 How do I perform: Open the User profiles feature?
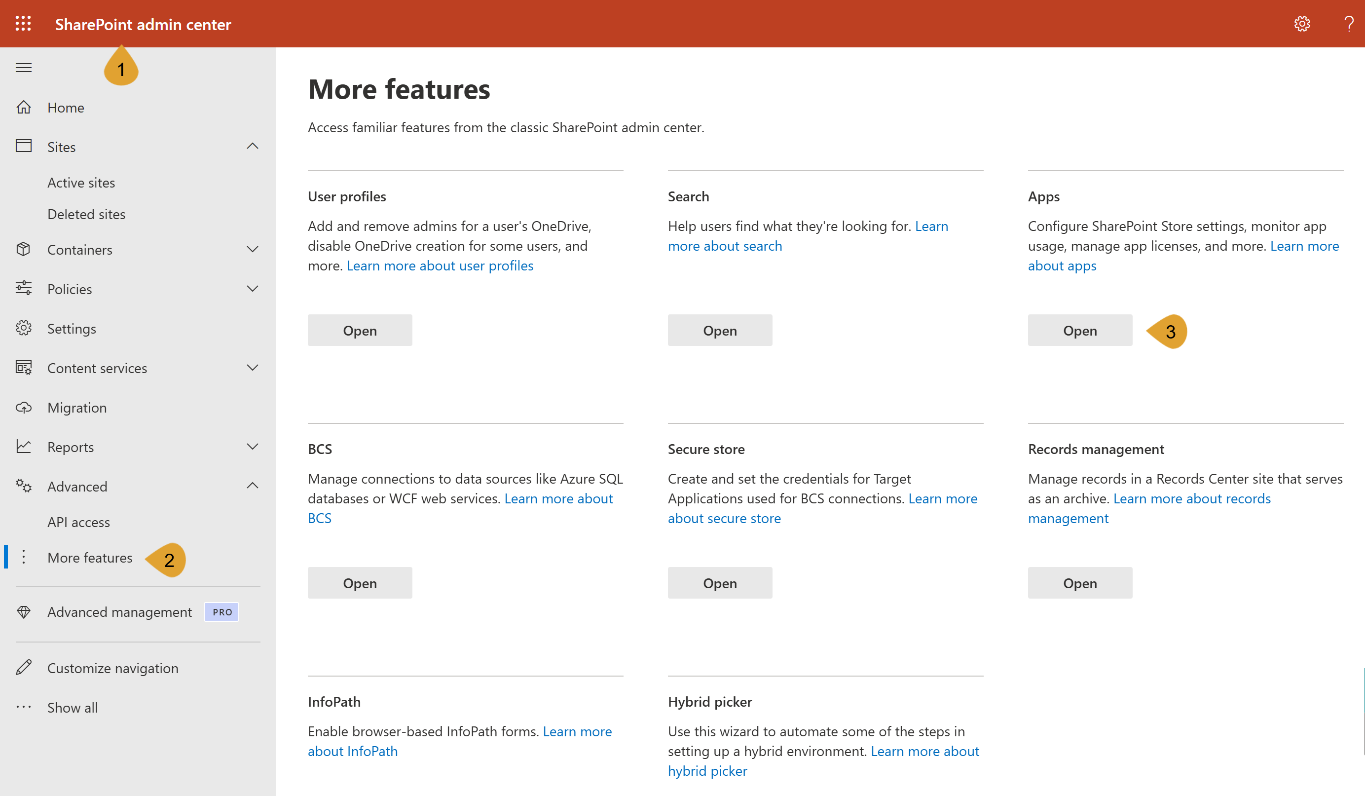coord(360,330)
